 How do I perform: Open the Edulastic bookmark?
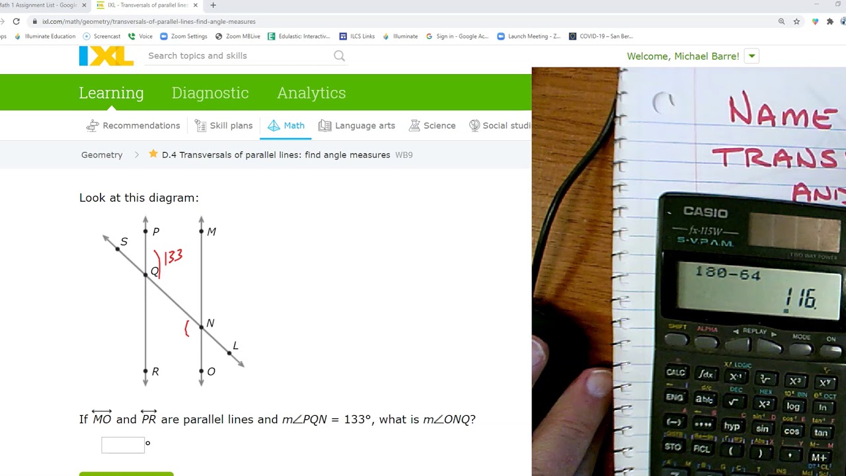[299, 36]
